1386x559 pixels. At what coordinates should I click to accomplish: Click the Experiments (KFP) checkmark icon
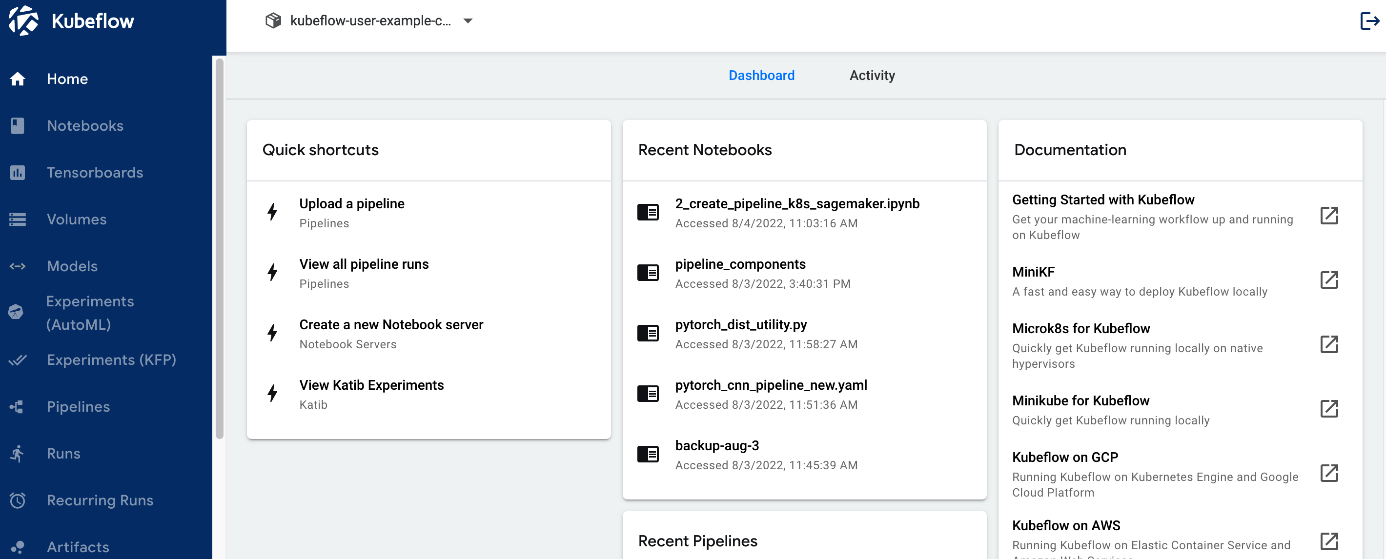[x=17, y=360]
